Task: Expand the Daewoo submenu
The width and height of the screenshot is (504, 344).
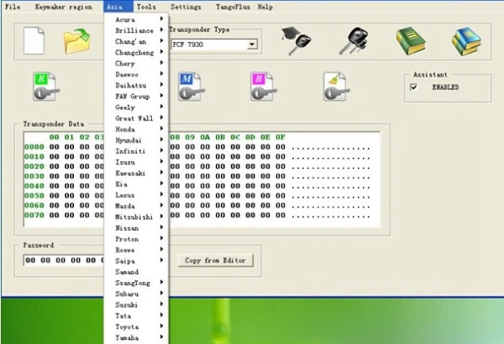Action: tap(136, 74)
